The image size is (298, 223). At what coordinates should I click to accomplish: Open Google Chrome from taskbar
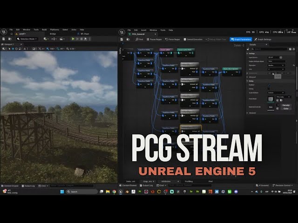[114, 192]
